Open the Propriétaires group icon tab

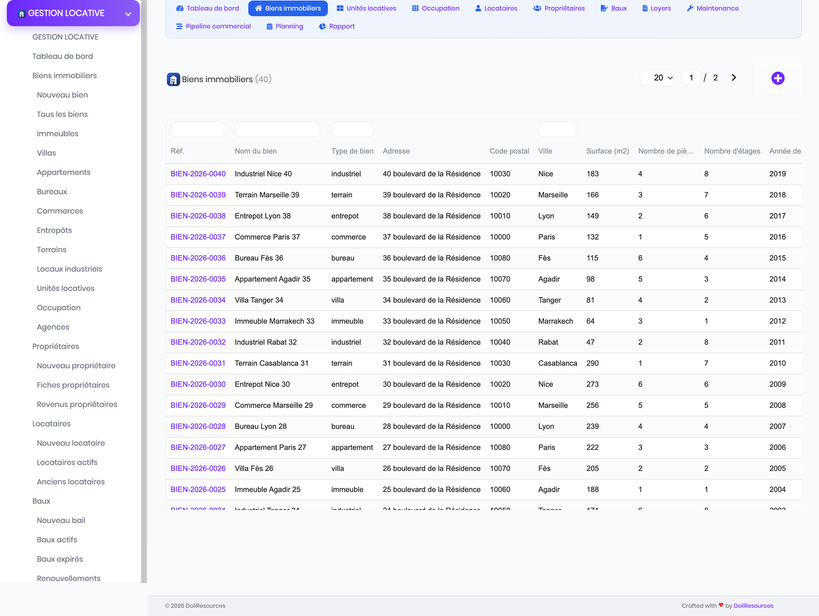coord(559,9)
